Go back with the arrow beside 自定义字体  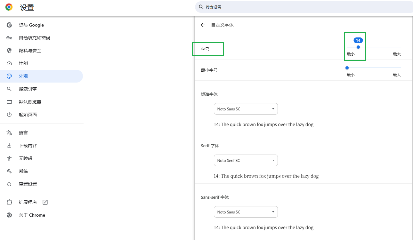coord(203,25)
